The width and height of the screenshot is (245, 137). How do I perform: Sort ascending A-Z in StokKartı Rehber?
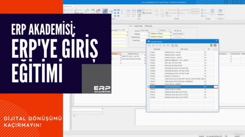point(173,45)
